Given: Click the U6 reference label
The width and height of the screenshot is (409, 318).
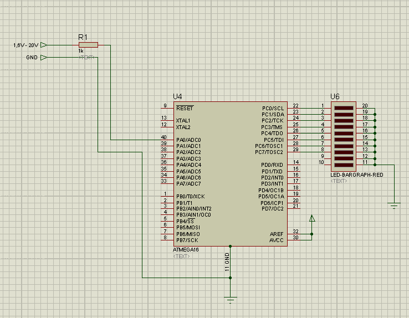Looking at the screenshot, I should click(335, 96).
